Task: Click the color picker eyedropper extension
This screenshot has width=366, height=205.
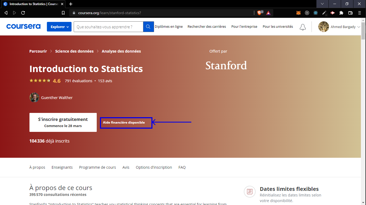Action: pyautogui.click(x=324, y=13)
